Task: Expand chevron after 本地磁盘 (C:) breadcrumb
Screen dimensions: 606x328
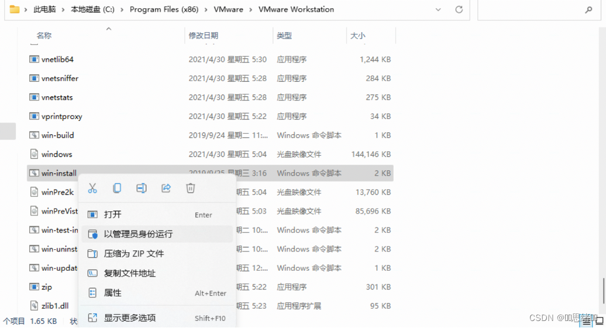Action: coord(122,10)
